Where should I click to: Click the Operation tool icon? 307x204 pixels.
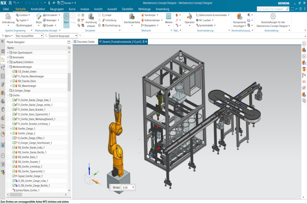click(189, 16)
